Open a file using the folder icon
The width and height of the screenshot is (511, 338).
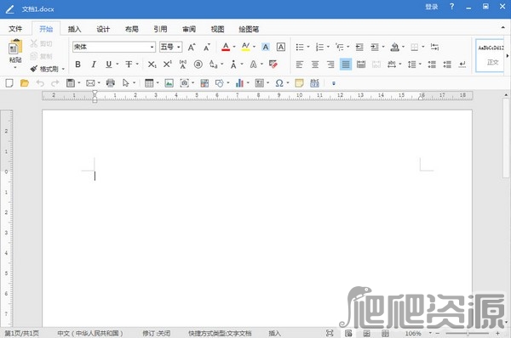click(x=25, y=83)
